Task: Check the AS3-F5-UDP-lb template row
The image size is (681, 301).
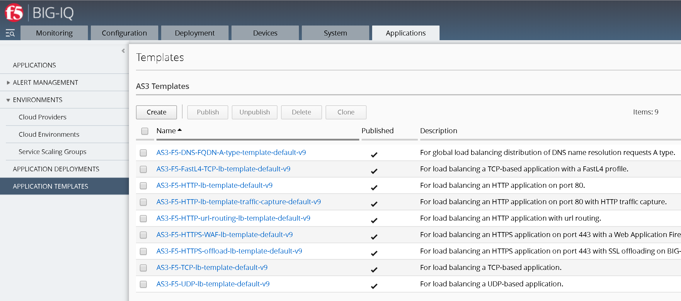Action: (x=143, y=284)
